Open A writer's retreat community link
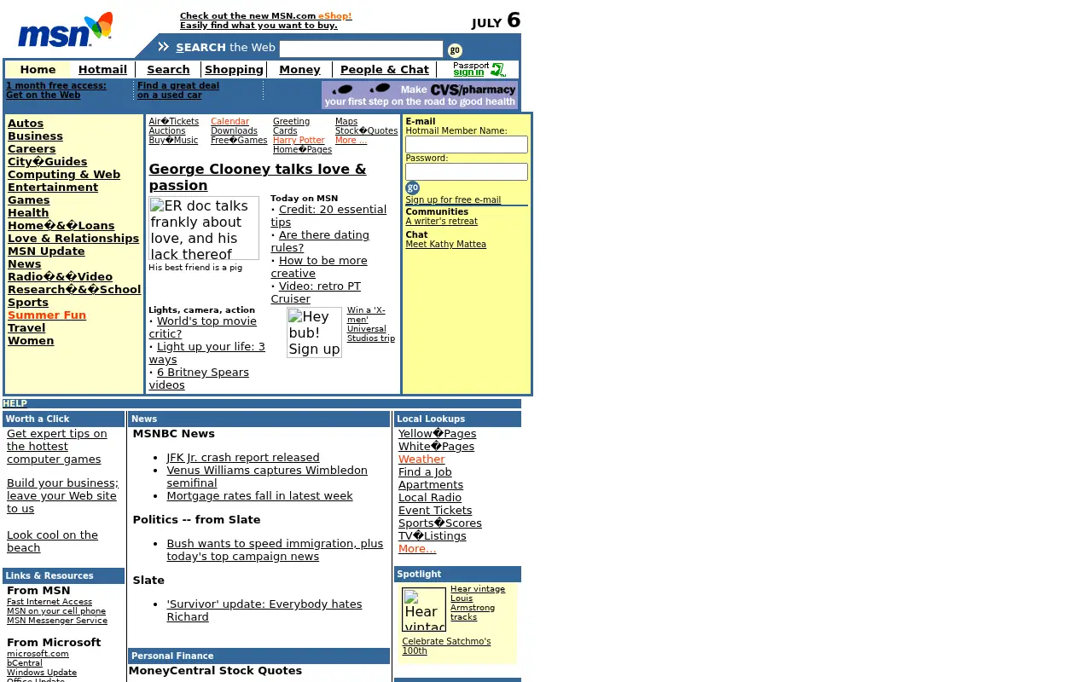The image size is (1092, 682). (441, 222)
